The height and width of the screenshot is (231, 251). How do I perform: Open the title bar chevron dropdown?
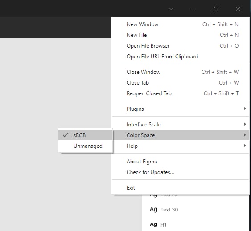(x=171, y=9)
